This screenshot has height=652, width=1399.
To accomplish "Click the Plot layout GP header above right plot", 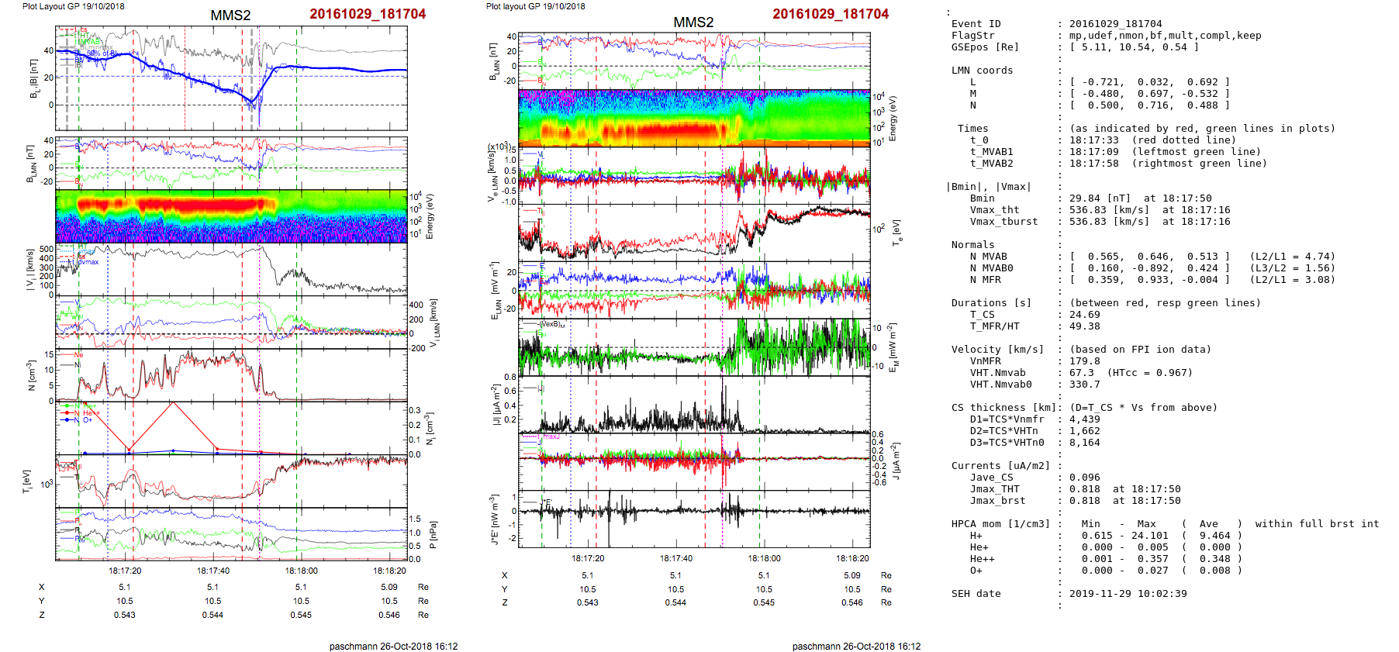I will click(x=535, y=6).
